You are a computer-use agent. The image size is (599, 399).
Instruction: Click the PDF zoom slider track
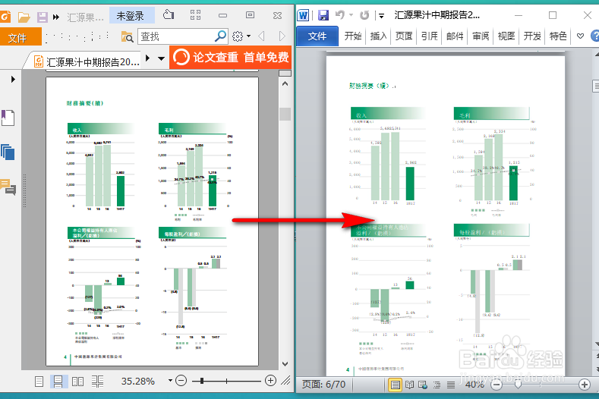coord(226,381)
